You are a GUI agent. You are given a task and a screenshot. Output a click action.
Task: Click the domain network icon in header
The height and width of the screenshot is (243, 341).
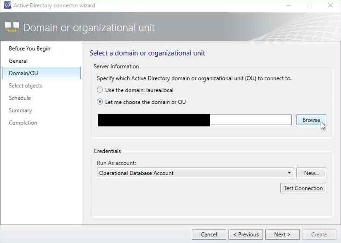12,27
